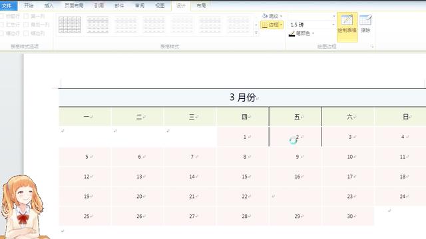The height and width of the screenshot is (239, 426).
Task: Click the calendar cell with date 19
Action: [x=85, y=197]
